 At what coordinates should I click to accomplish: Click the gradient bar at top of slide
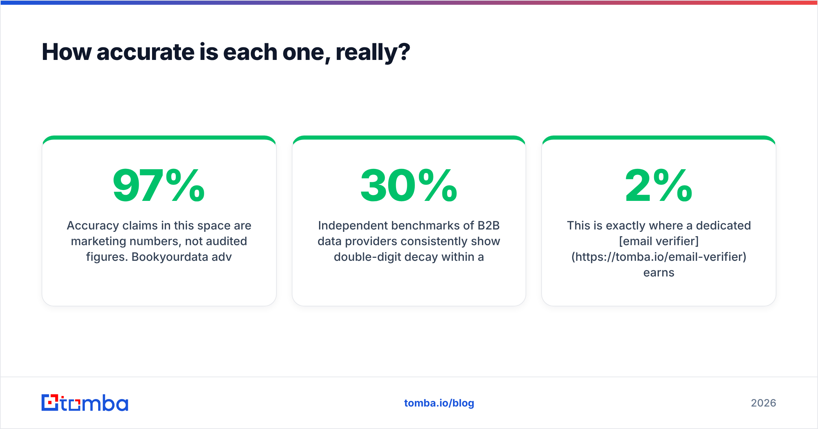[x=409, y=2]
